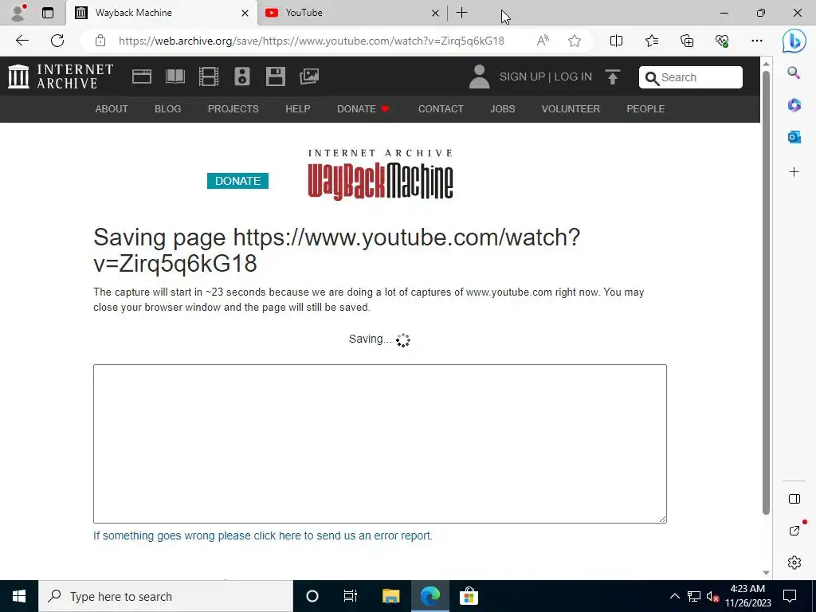This screenshot has width=816, height=612.
Task: Show hidden tray icons chevron
Action: point(674,596)
